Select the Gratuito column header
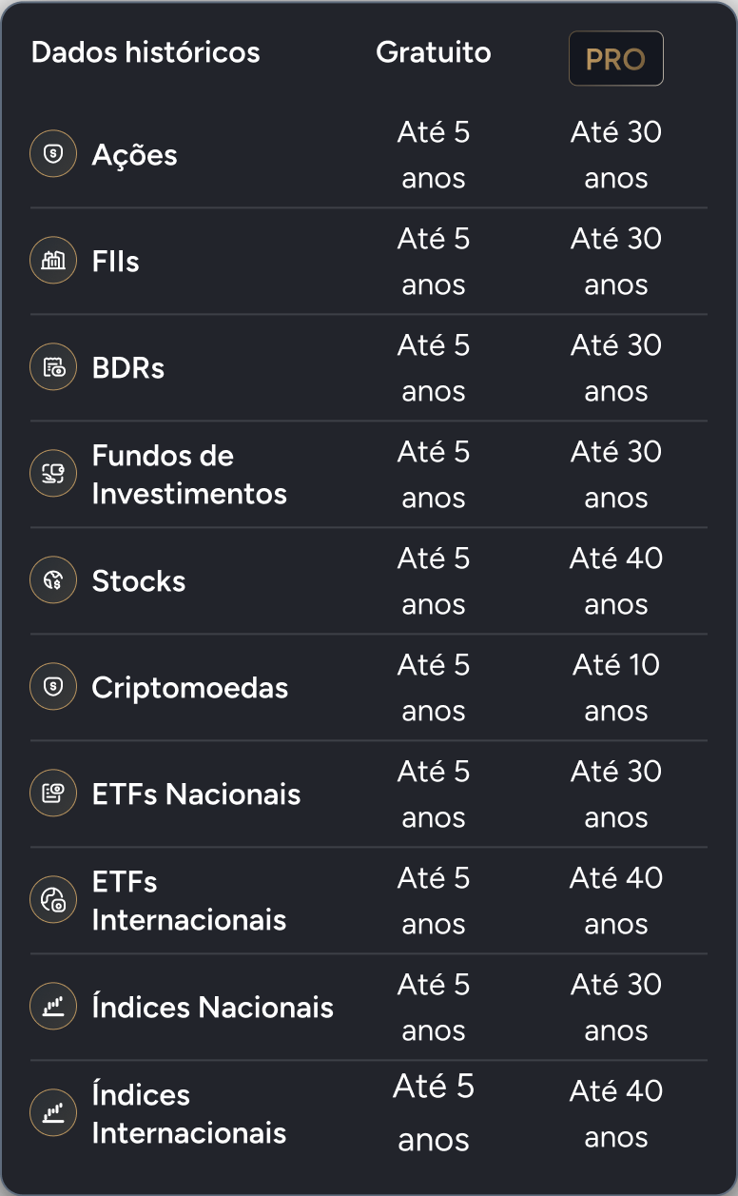The width and height of the screenshot is (738, 1196). coord(434,52)
